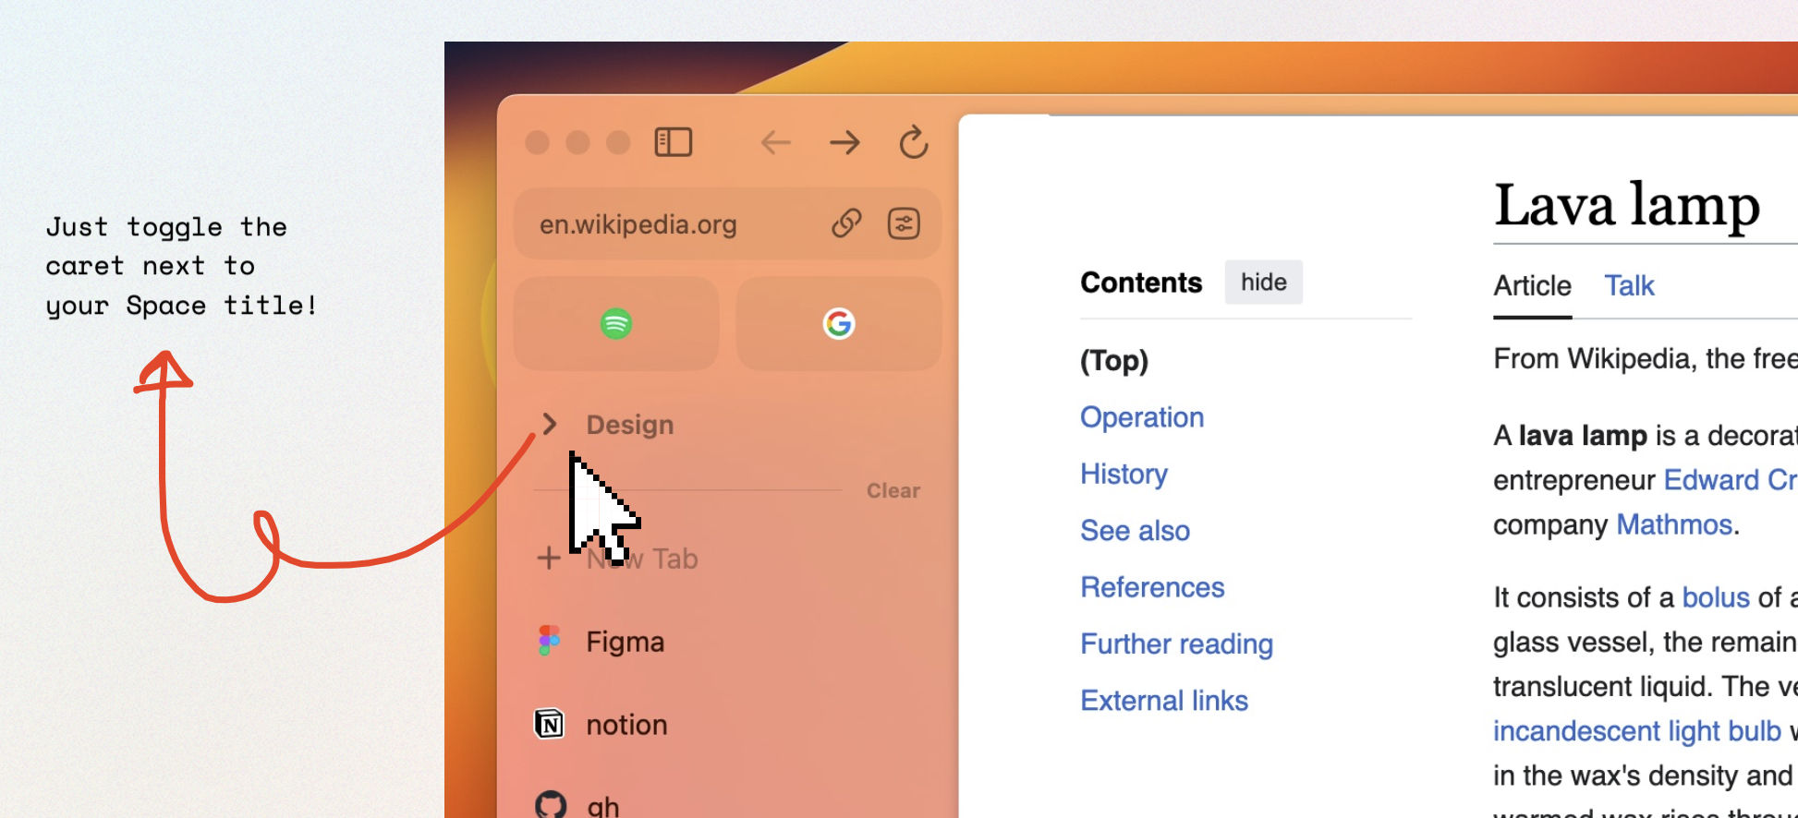Expand the Design space caret
1798x818 pixels.
(x=550, y=424)
